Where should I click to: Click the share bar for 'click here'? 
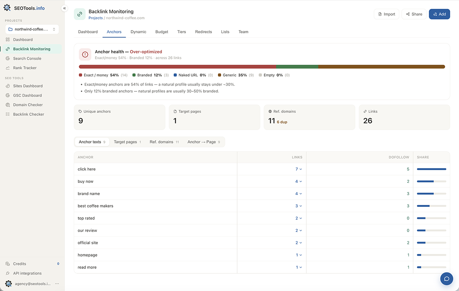point(431,169)
